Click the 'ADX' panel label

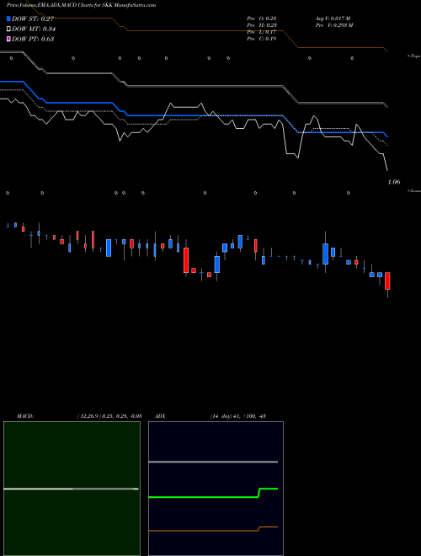tap(160, 416)
